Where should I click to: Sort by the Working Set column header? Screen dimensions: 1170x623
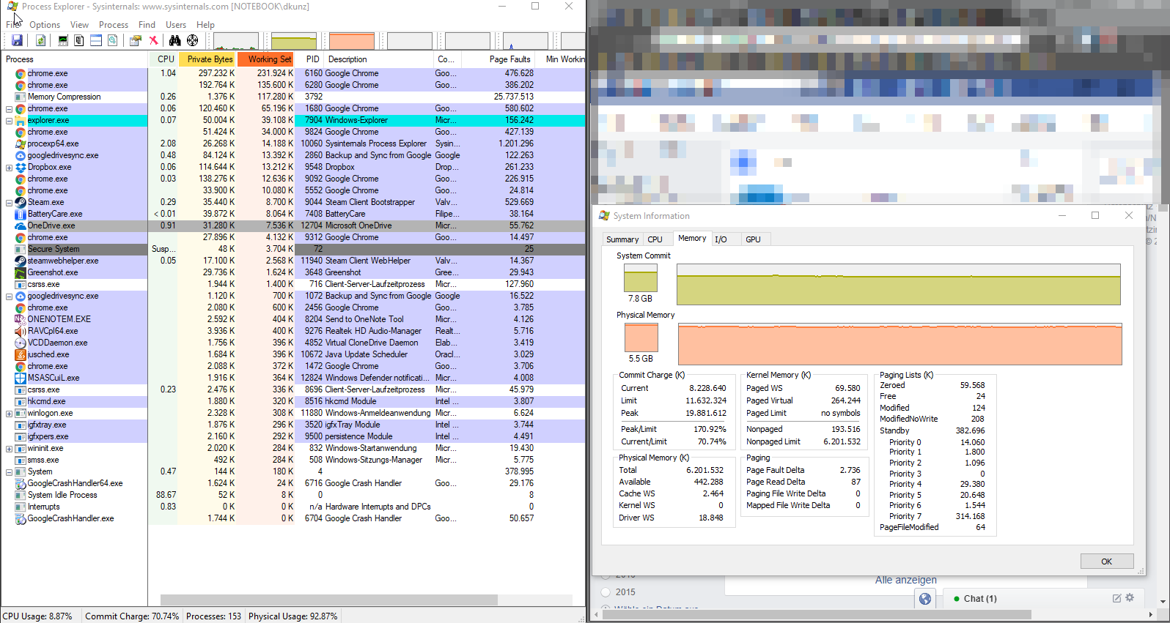coord(266,59)
